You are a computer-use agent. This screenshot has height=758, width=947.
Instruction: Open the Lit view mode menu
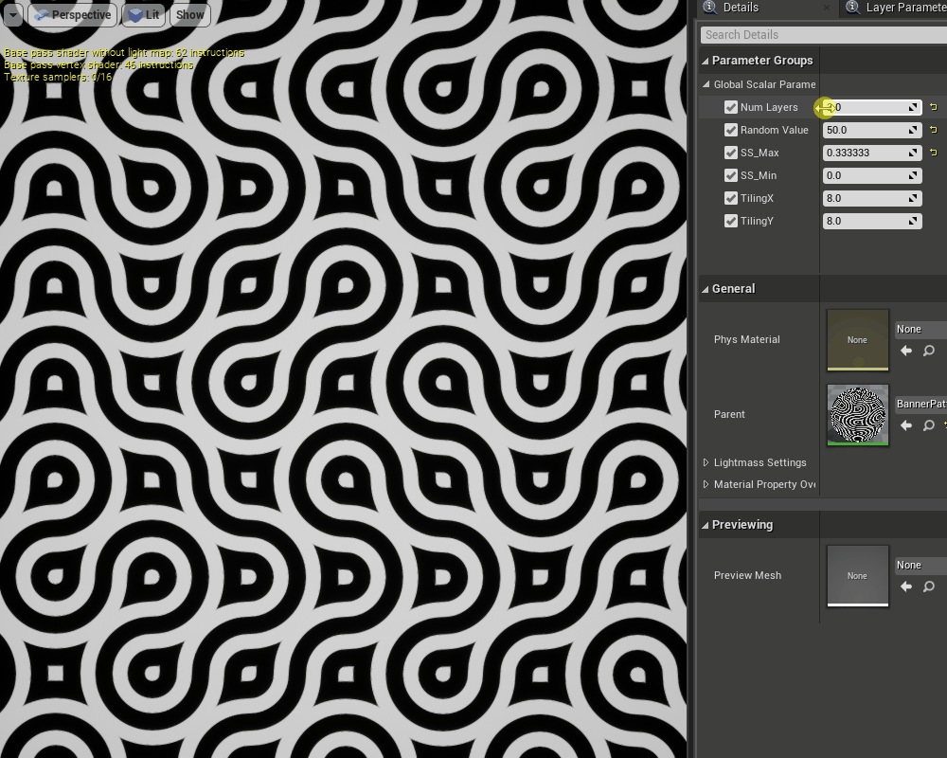point(144,14)
